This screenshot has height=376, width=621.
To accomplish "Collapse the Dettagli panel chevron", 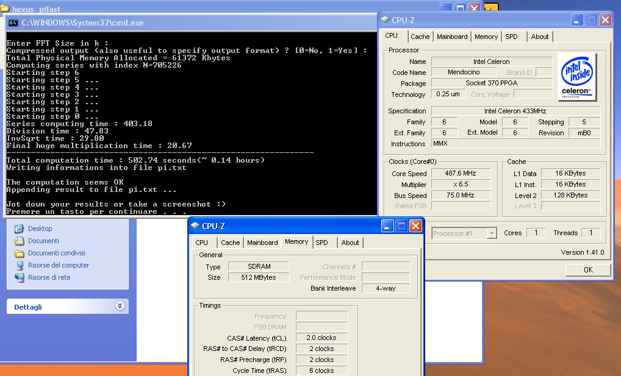I will point(120,305).
